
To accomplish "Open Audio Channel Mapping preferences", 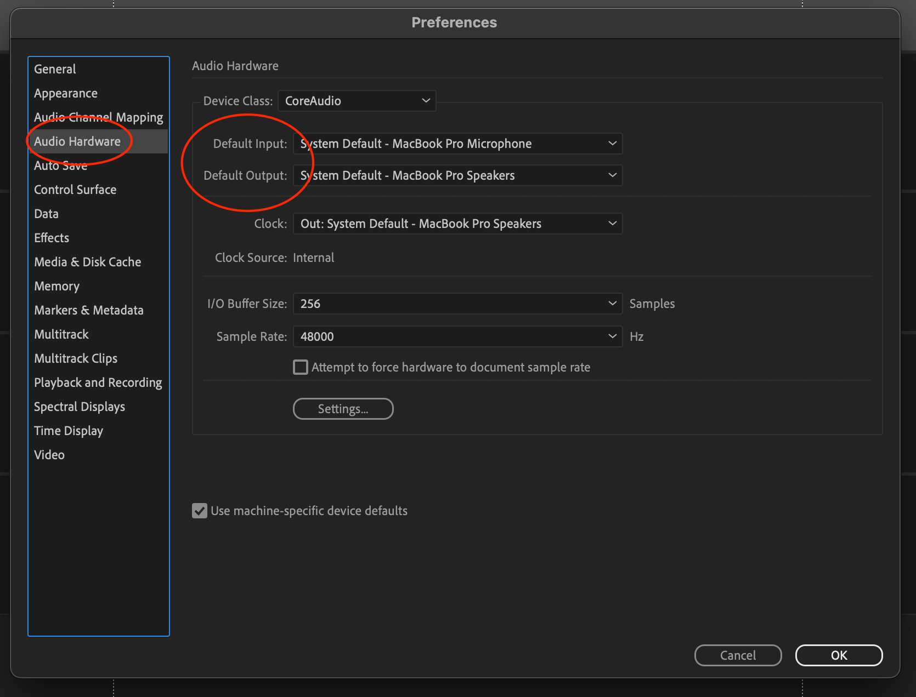I will (x=99, y=117).
